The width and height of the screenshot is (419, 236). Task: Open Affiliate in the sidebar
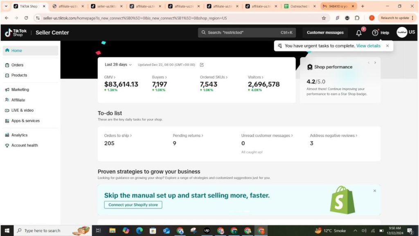click(18, 100)
